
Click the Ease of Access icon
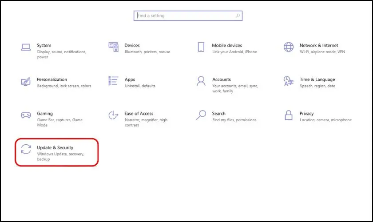(x=113, y=115)
